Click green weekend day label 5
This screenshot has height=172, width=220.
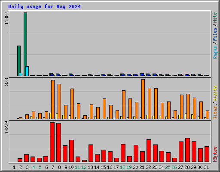(40, 167)
